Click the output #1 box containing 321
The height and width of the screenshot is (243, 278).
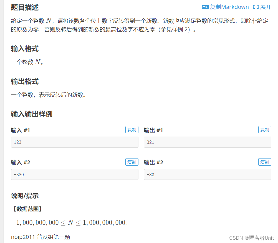tap(208, 142)
